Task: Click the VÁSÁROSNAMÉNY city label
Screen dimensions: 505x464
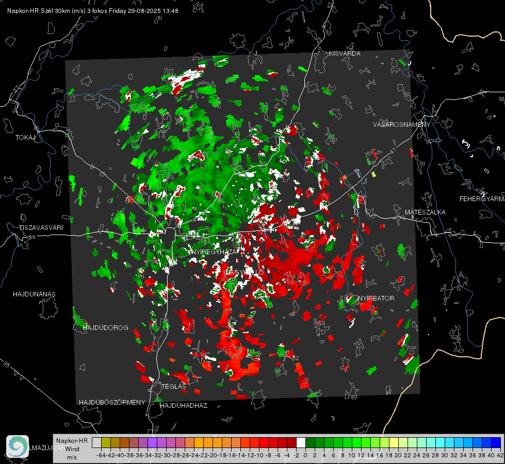Action: click(402, 125)
